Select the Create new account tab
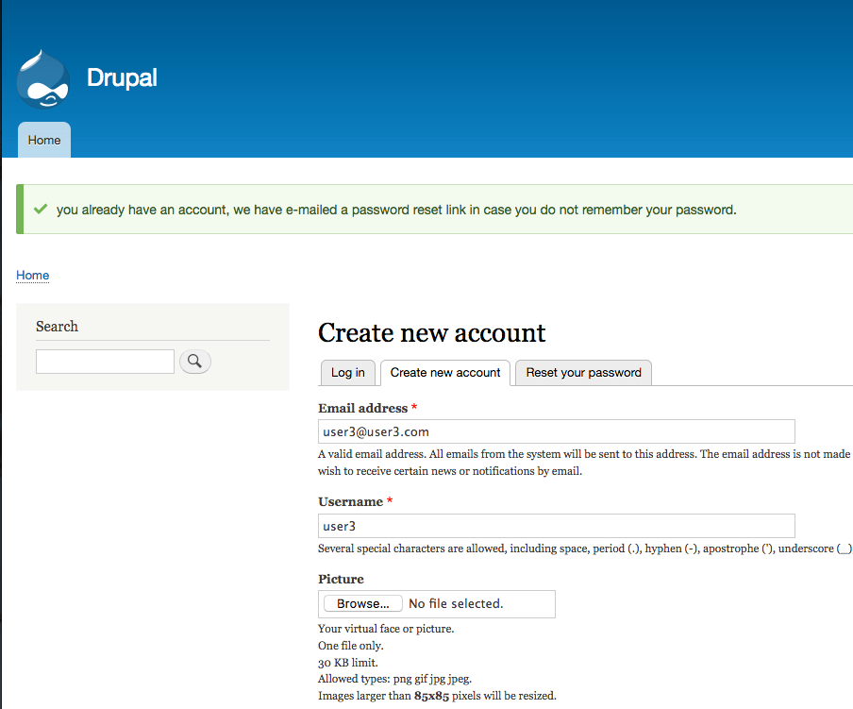Screen dimensions: 853x709 444,373
